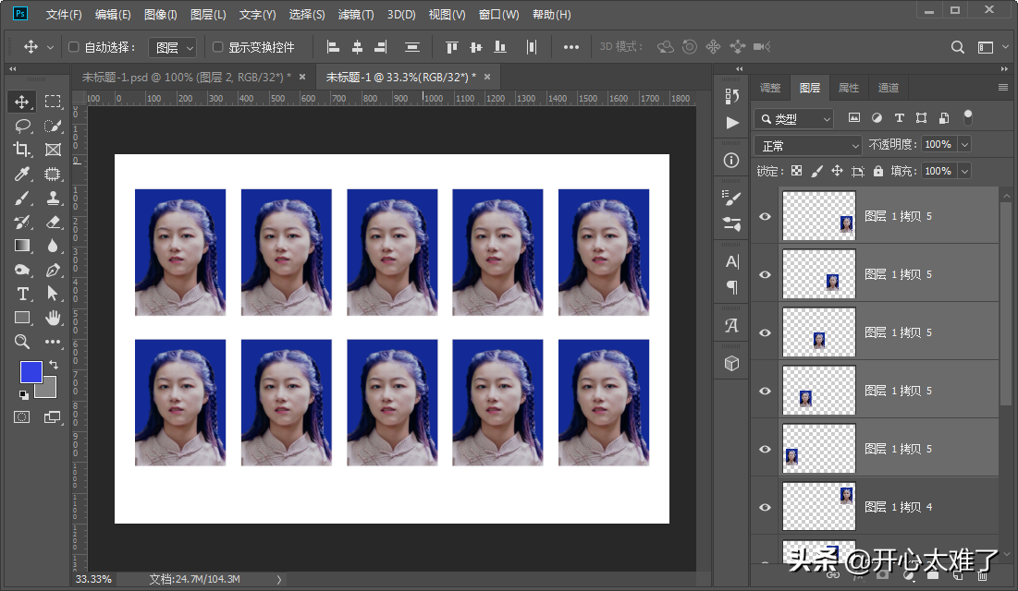Open the 不透明度 percentage dropdown arrow
This screenshot has width=1018, height=591.
pos(964,145)
